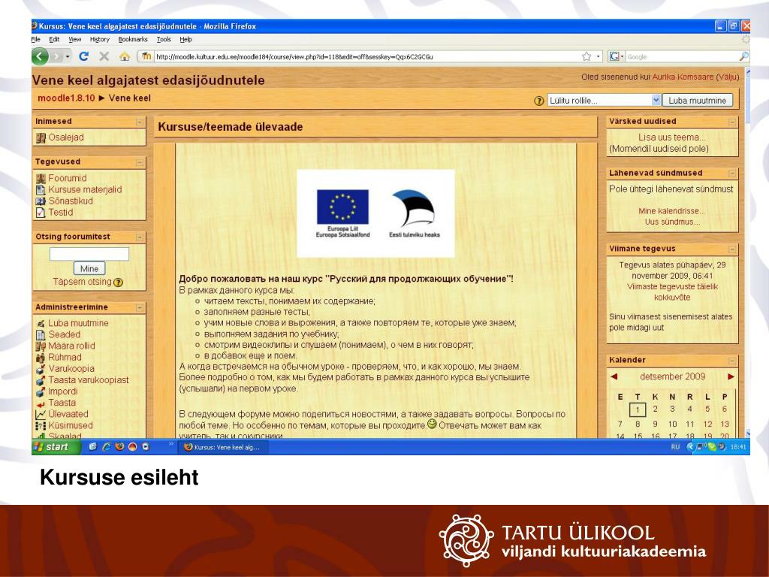Image resolution: width=769 pixels, height=577 pixels.
Task: Open the Edit menu
Action: click(x=54, y=39)
